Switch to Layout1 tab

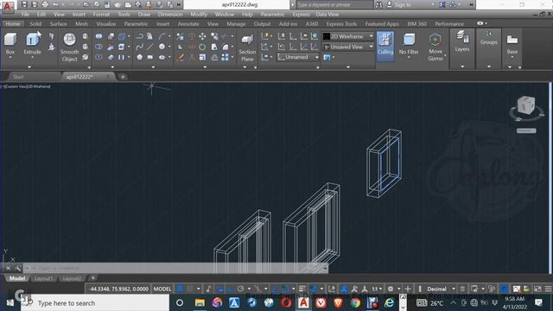pyautogui.click(x=44, y=278)
